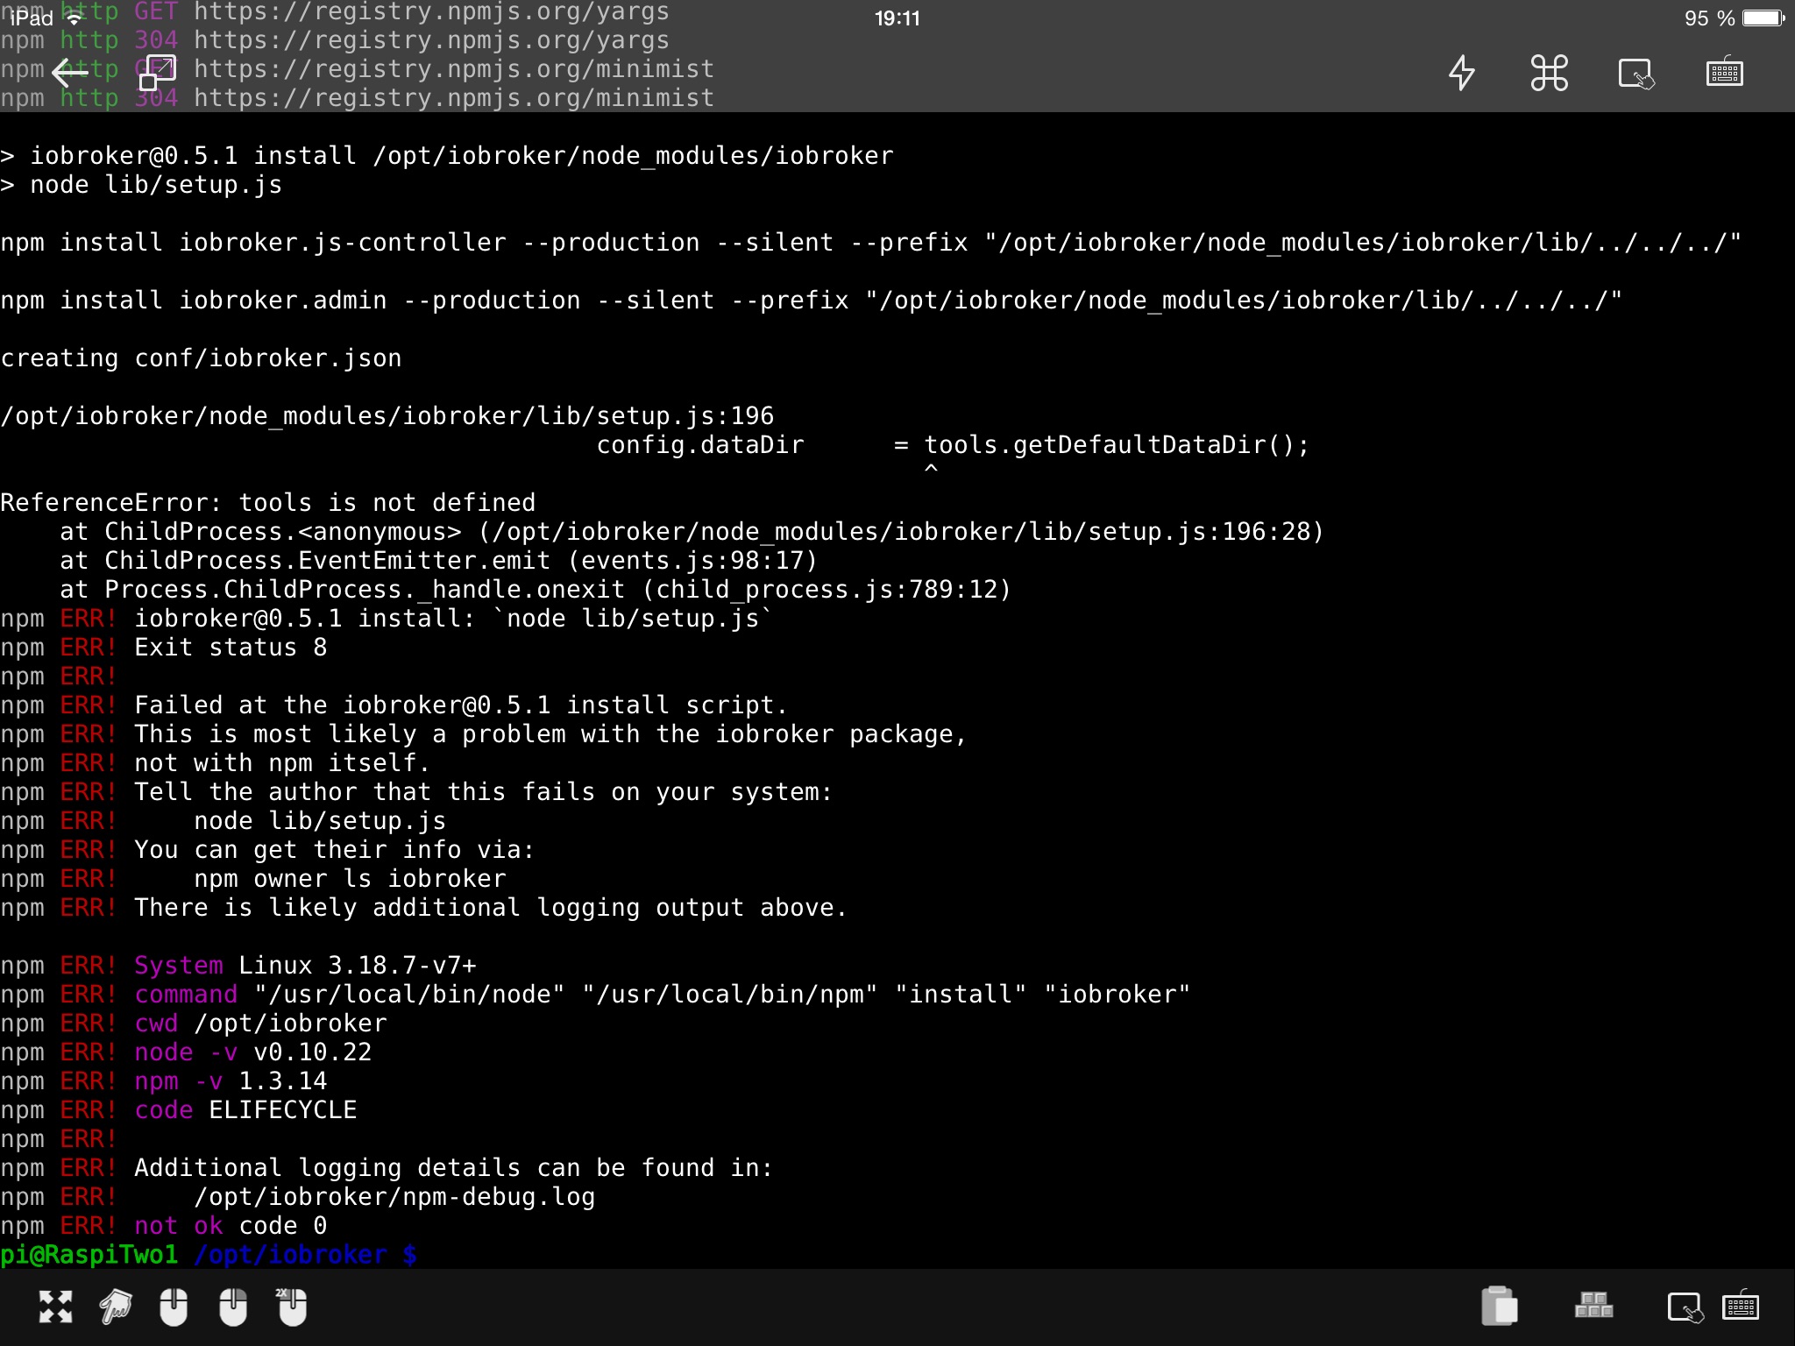Image resolution: width=1795 pixels, height=1346 pixels.
Task: Select the left mouse button click mode
Action: click(174, 1307)
